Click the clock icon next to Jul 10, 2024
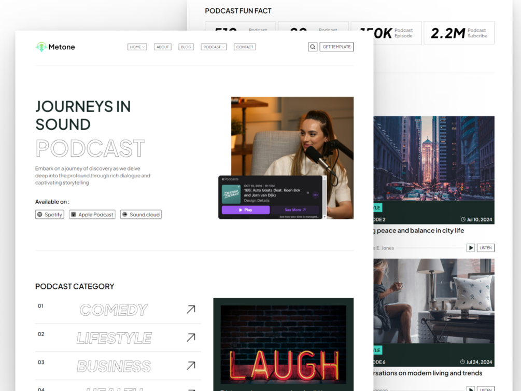 463,219
